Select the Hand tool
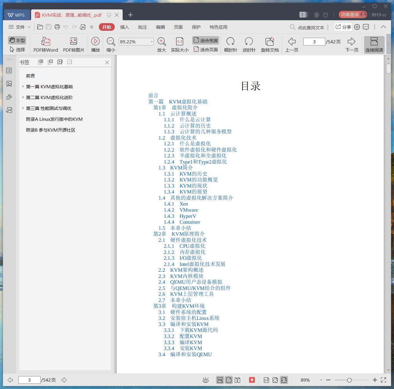Image resolution: width=394 pixels, height=389 pixels. (17, 40)
